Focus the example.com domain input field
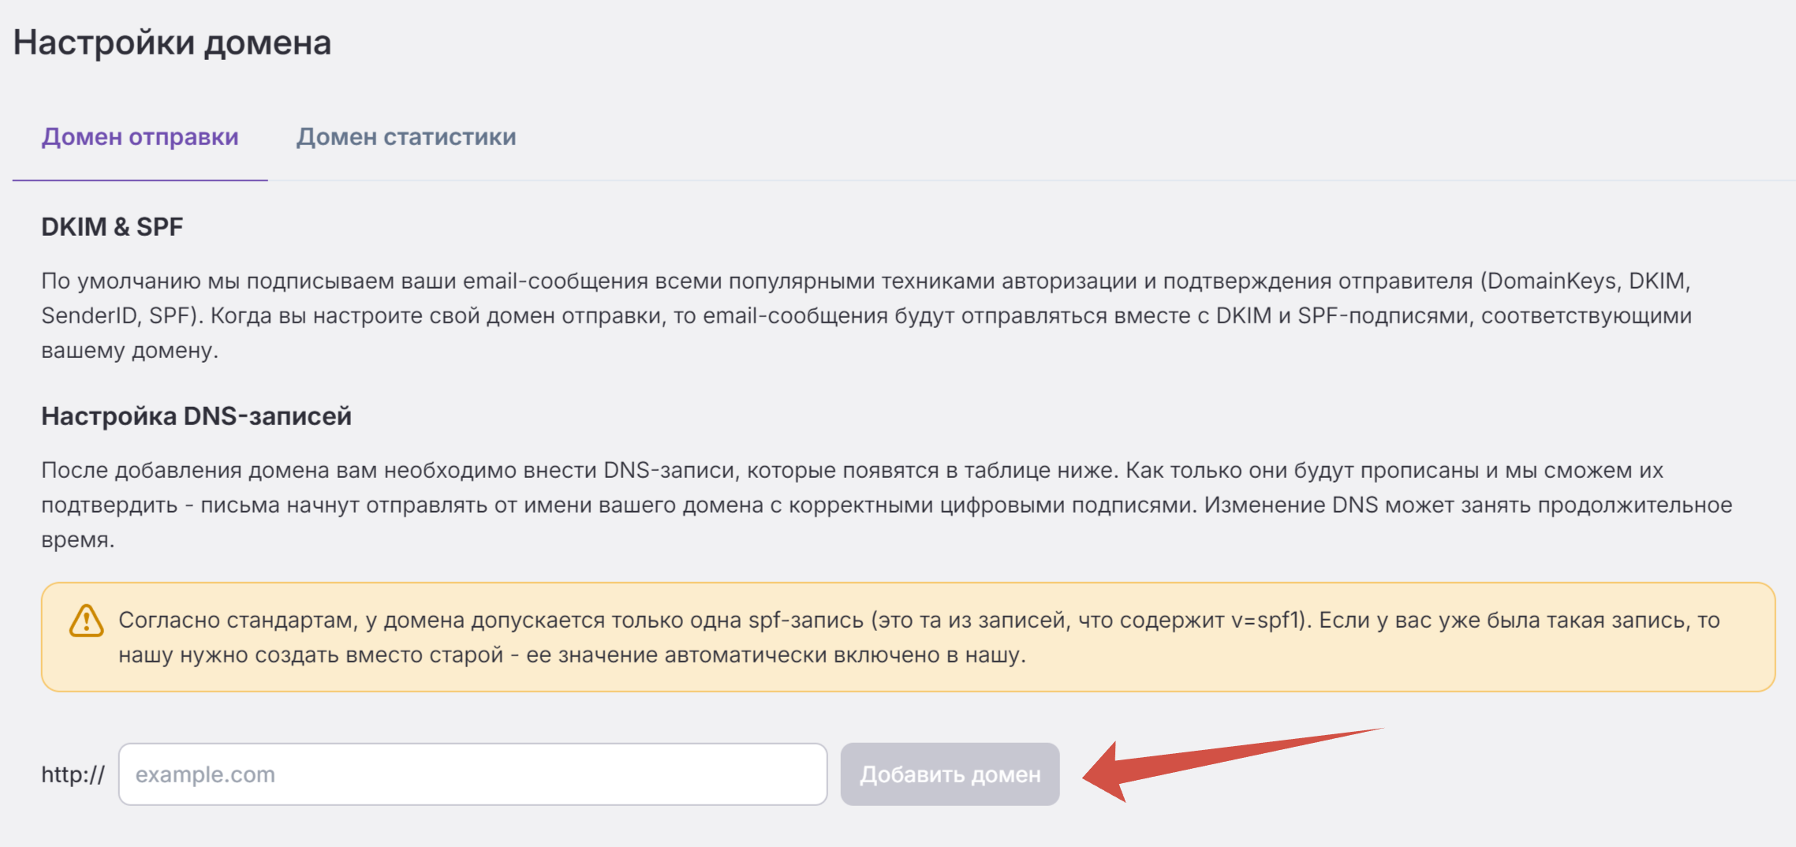 472,774
